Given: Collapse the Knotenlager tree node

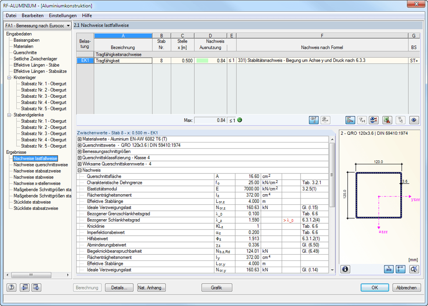Looking at the screenshot, I should coord(9,77).
